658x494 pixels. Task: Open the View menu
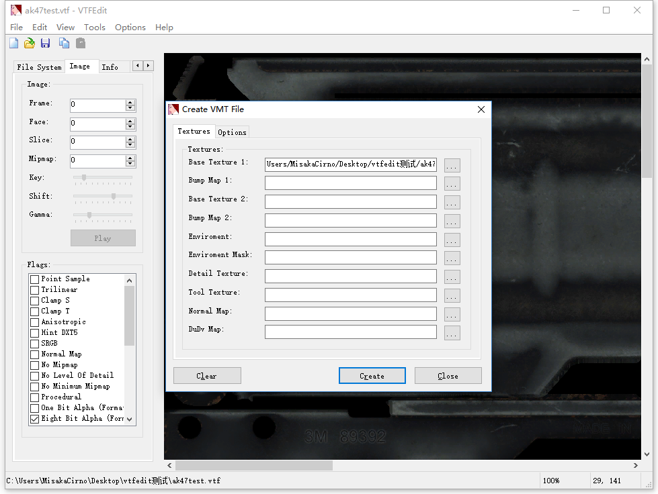[65, 28]
